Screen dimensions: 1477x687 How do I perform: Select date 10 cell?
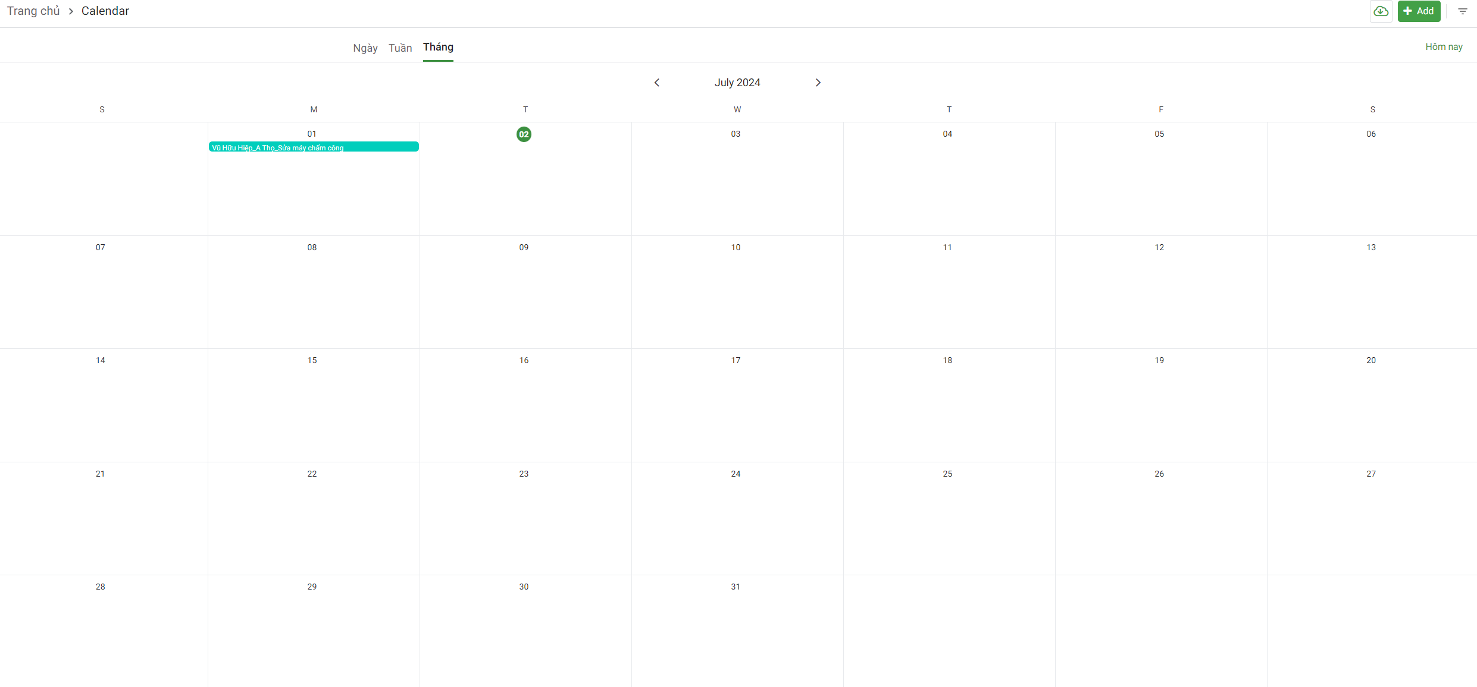pyautogui.click(x=736, y=248)
